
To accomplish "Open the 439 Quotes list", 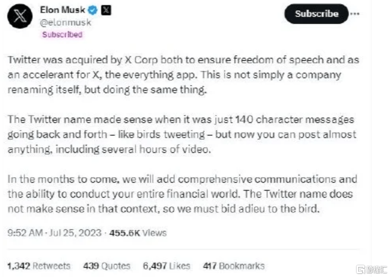I will (107, 266).
